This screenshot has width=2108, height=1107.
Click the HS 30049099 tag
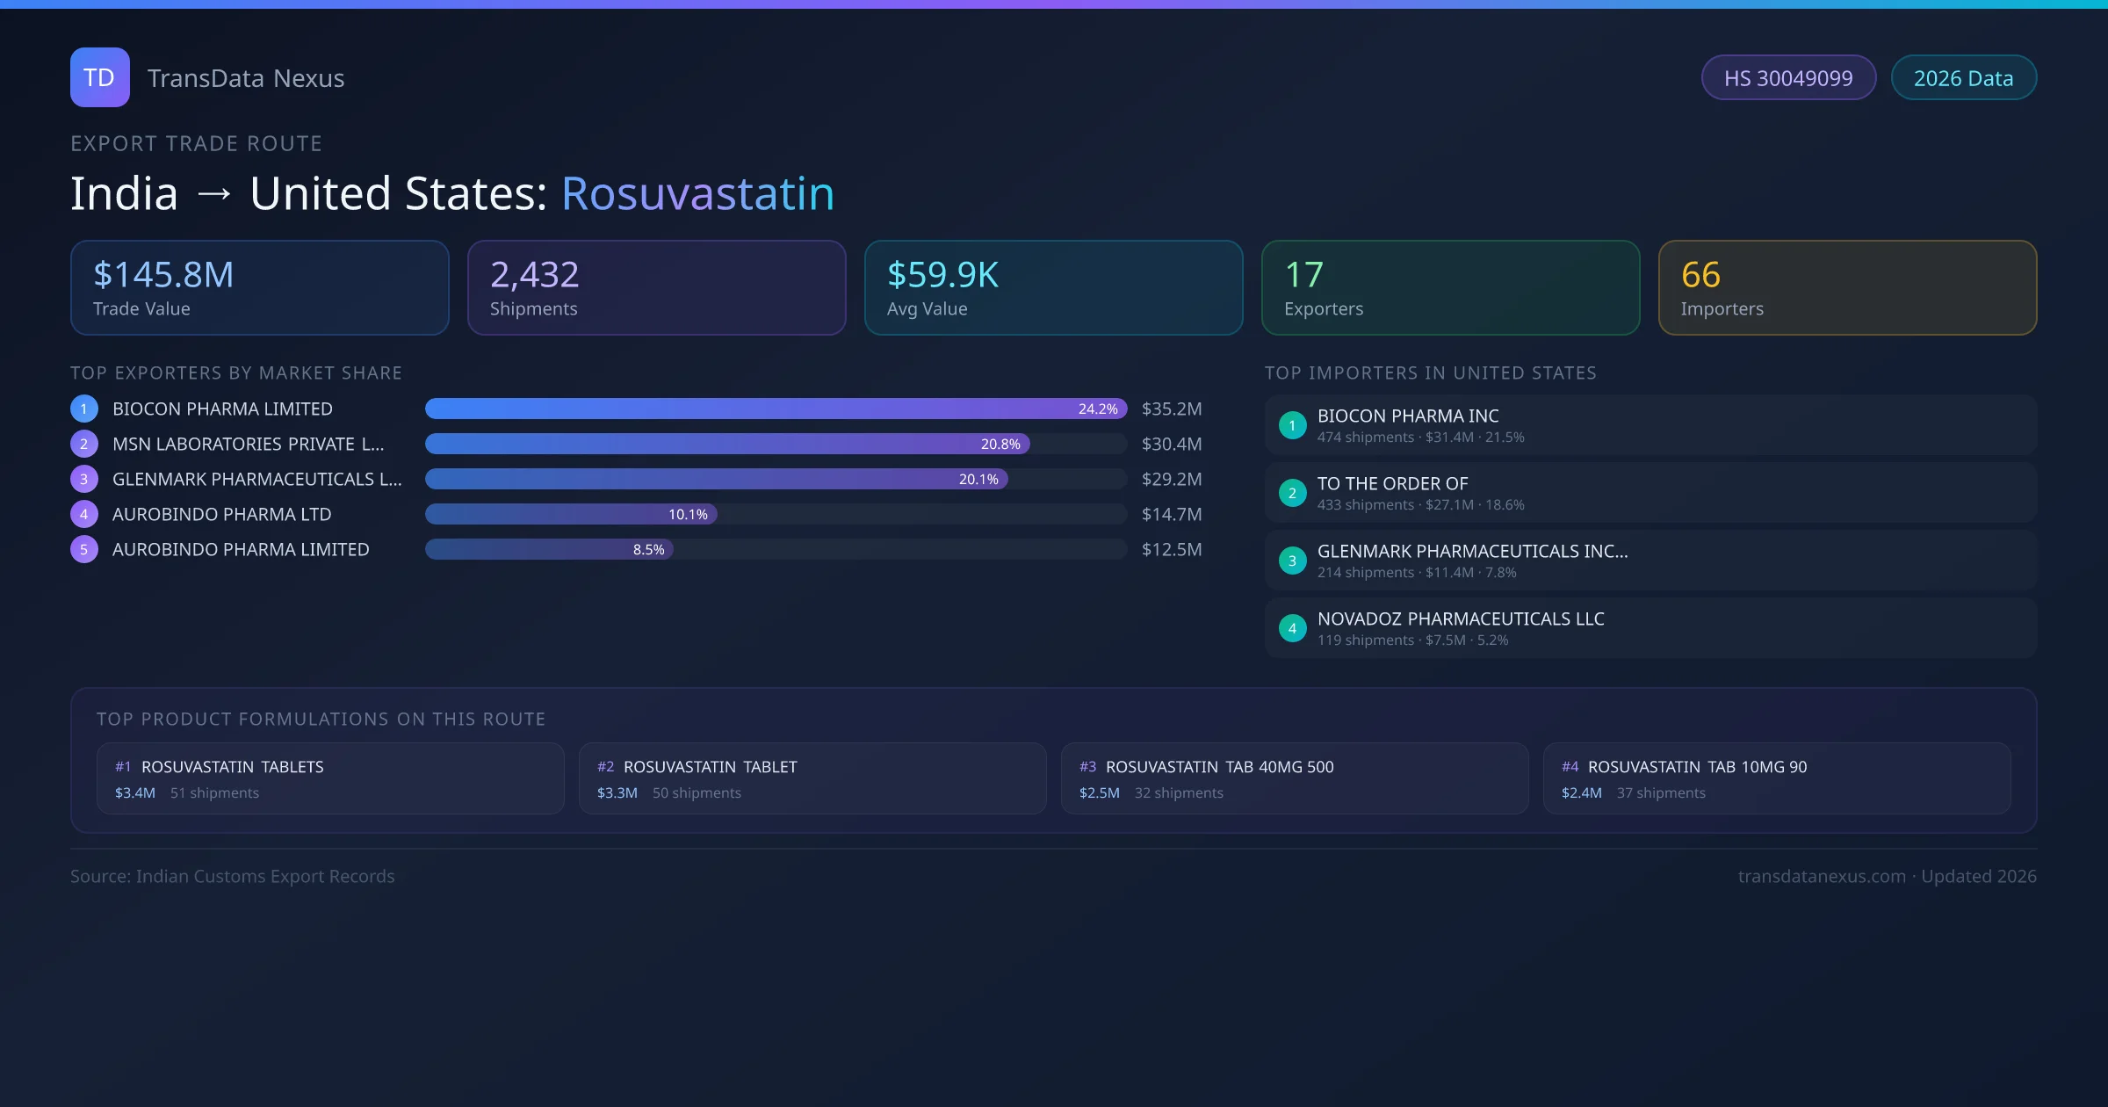pyautogui.click(x=1787, y=78)
